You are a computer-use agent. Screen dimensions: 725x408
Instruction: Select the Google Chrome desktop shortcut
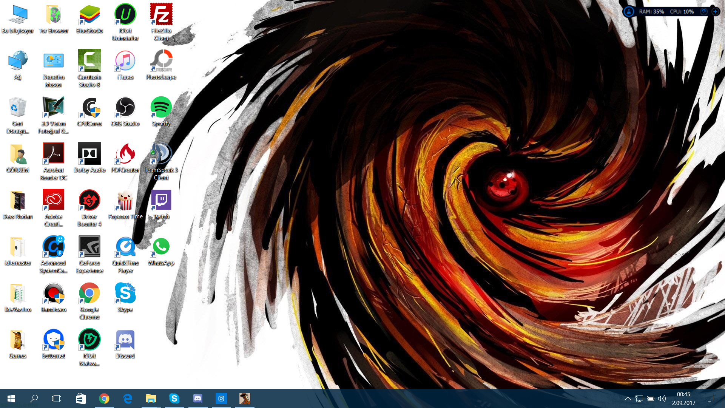(x=89, y=301)
